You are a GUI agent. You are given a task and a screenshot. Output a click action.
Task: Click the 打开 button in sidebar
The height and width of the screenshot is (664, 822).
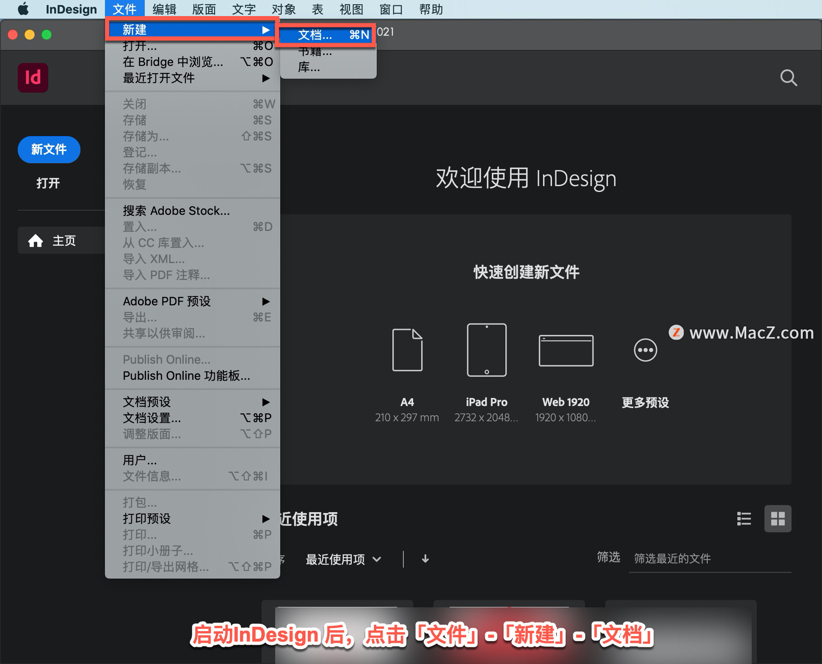48,183
